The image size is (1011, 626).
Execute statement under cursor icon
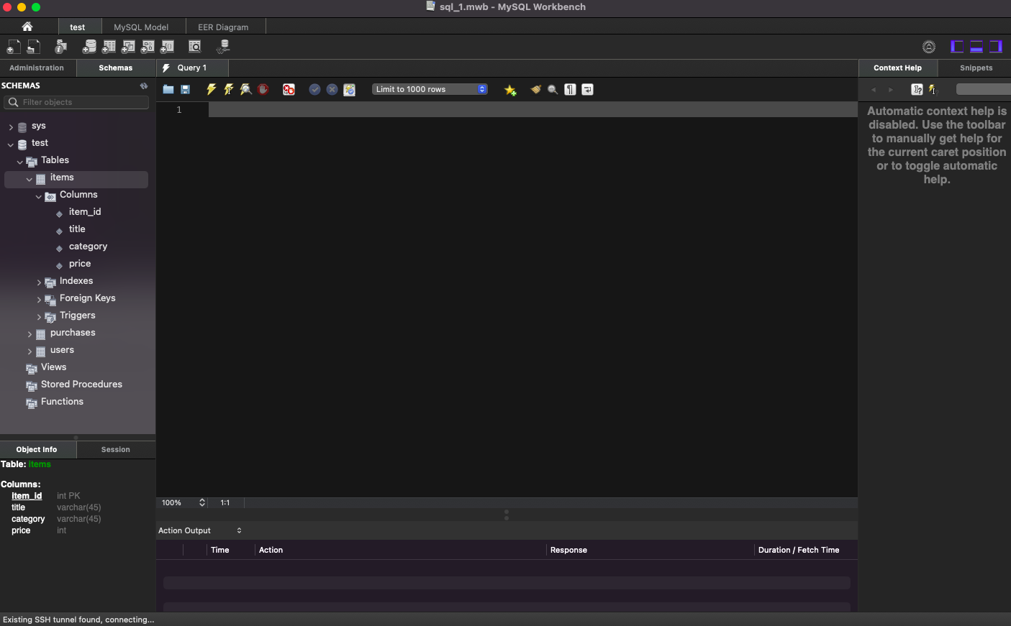tap(229, 90)
